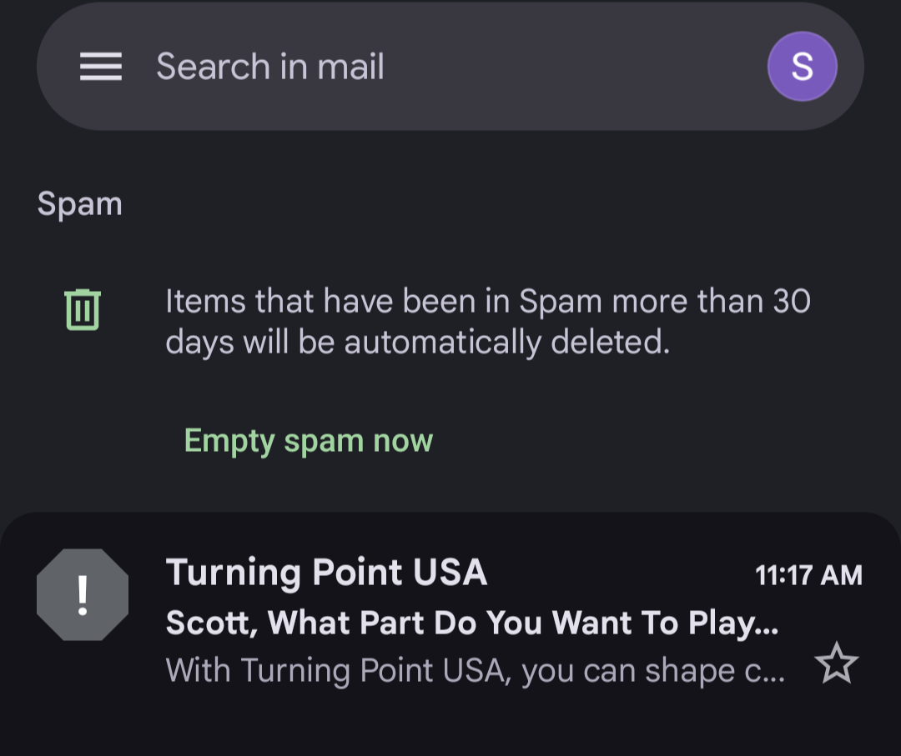The height and width of the screenshot is (756, 901).
Task: Select the message using the exclamation avatar
Action: point(83,594)
